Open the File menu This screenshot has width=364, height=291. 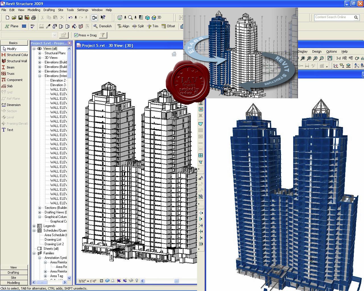(4, 10)
